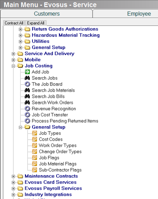Click the Expand All button
Screen dimensions: 158x199
[36, 23]
